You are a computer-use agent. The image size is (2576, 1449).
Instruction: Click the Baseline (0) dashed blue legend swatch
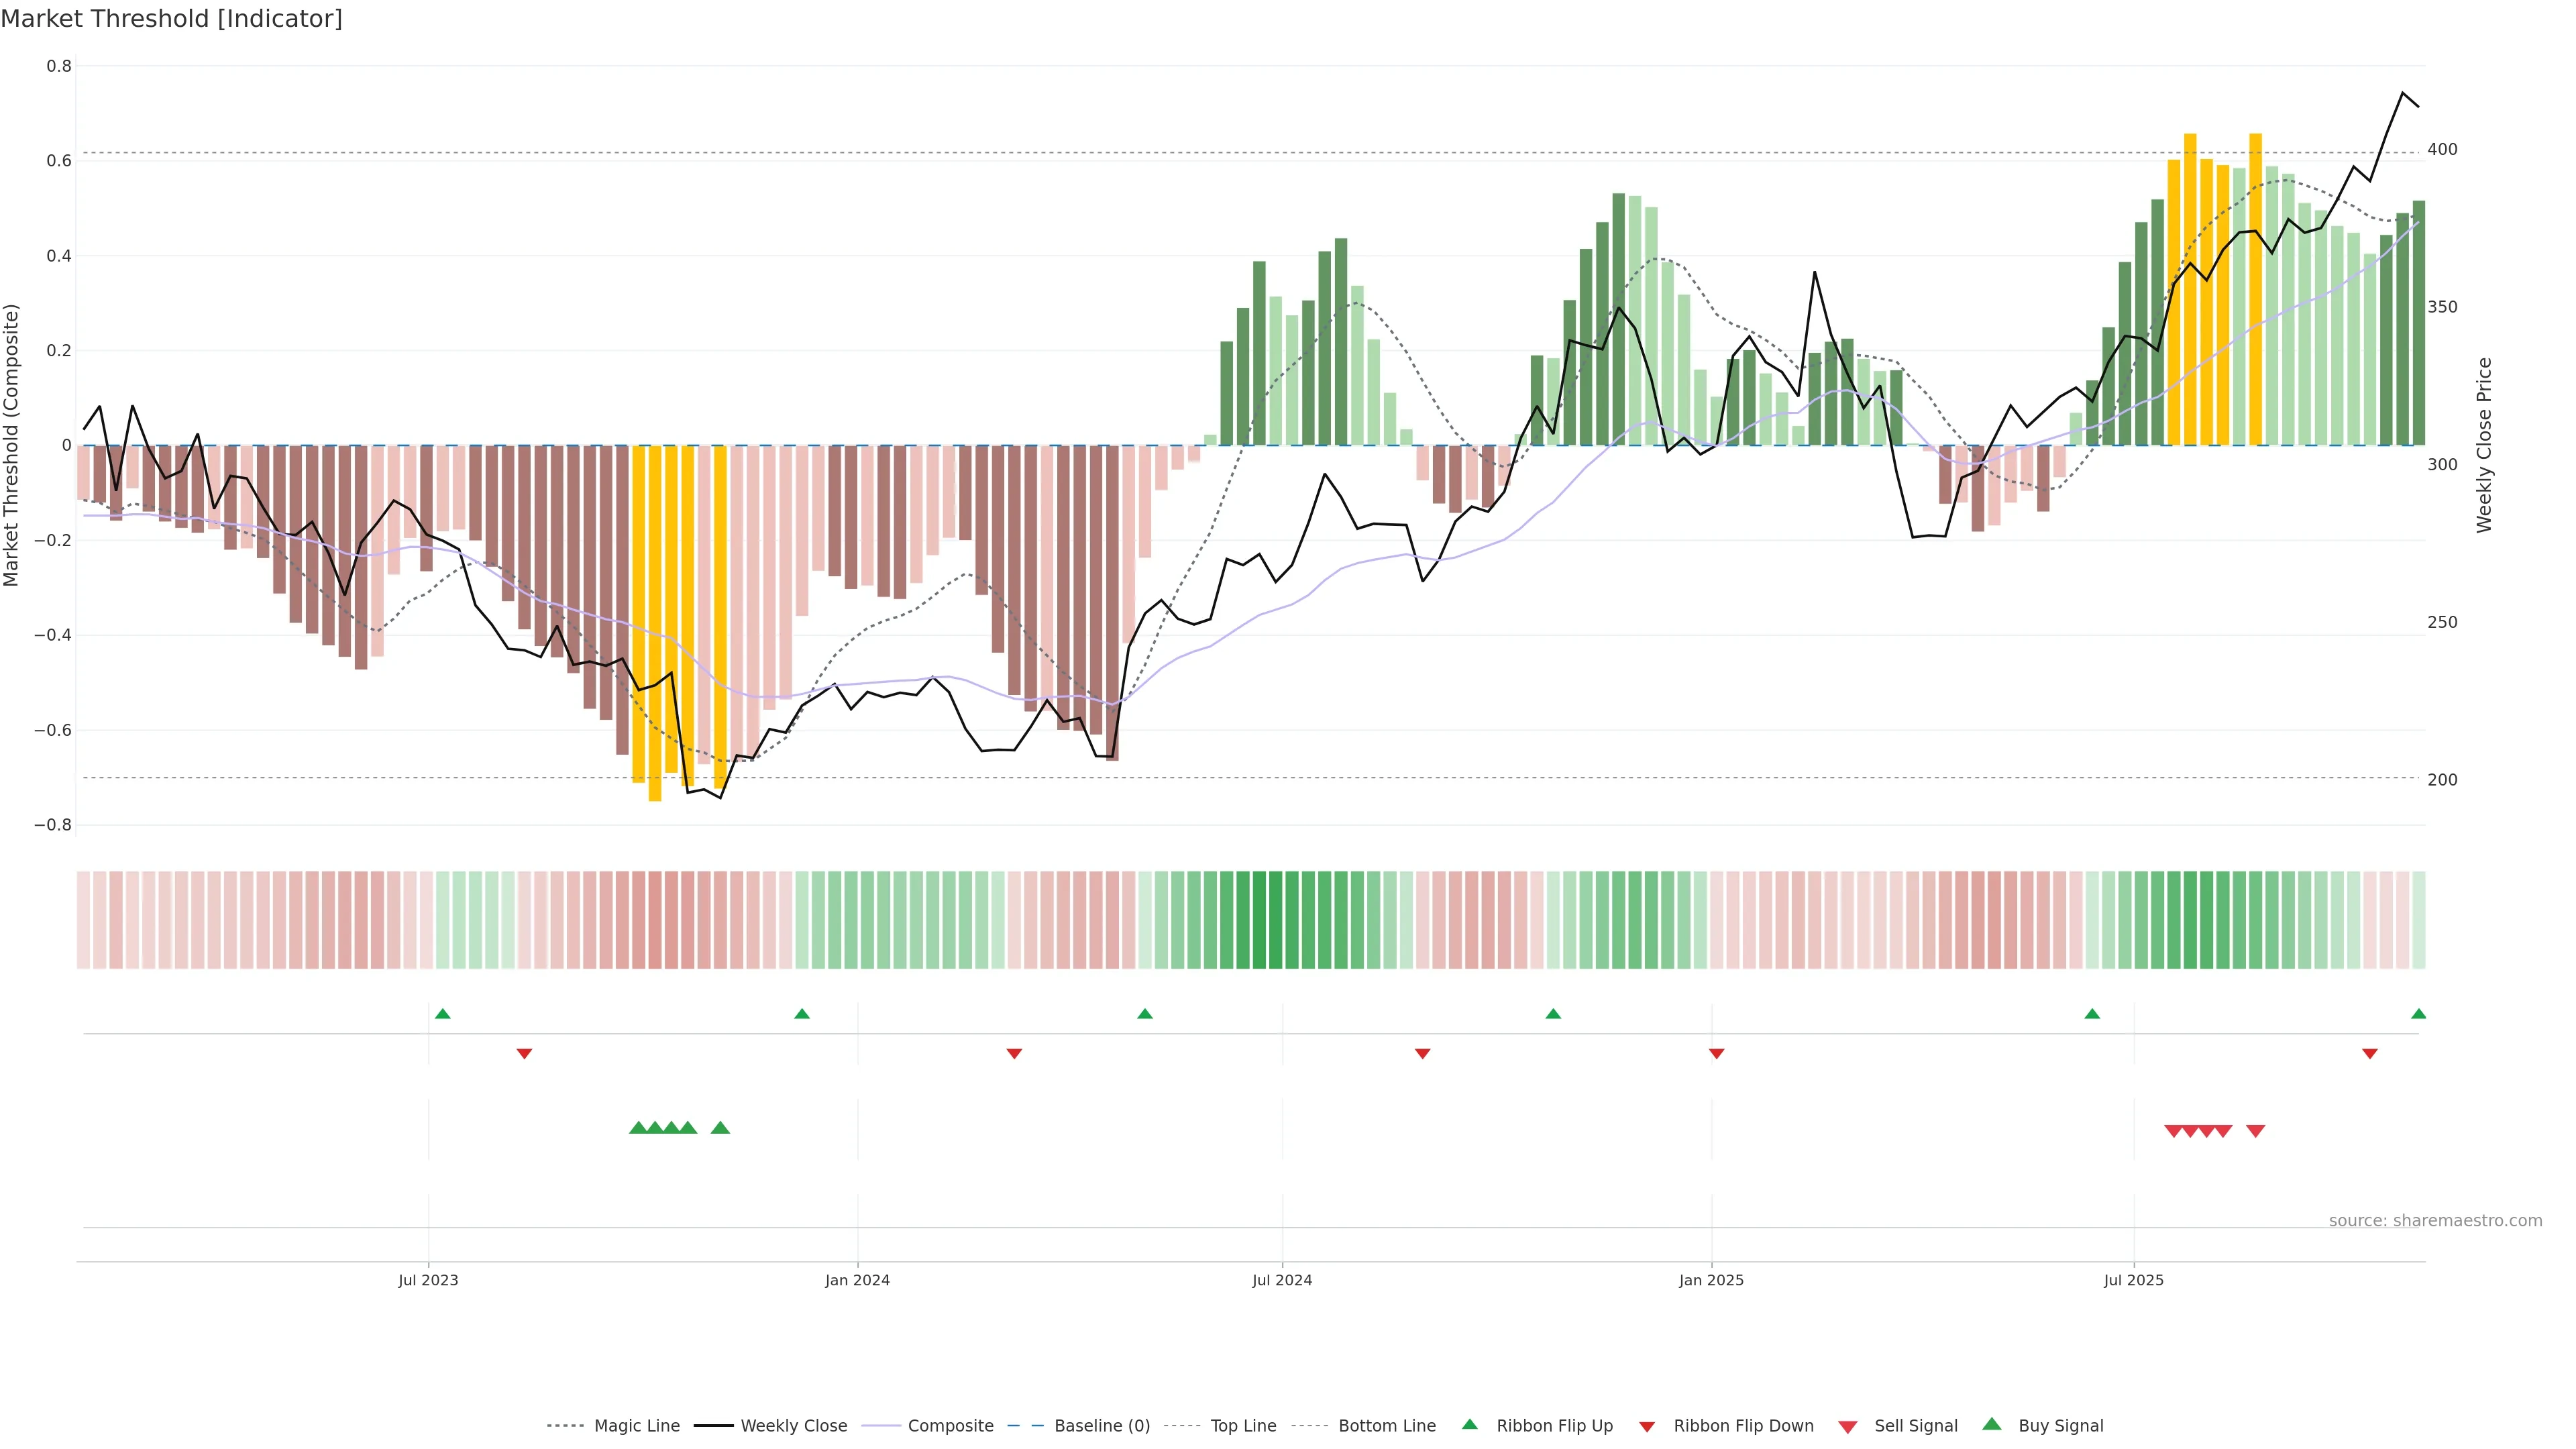[1025, 1426]
